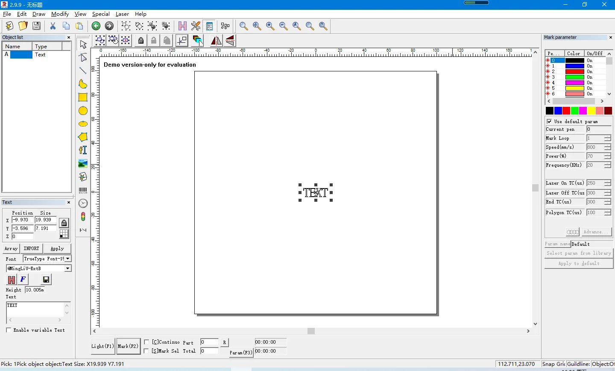Screen dimensions: 615x371
Task: Check the Continuous marking checkbox
Action: tap(147, 342)
